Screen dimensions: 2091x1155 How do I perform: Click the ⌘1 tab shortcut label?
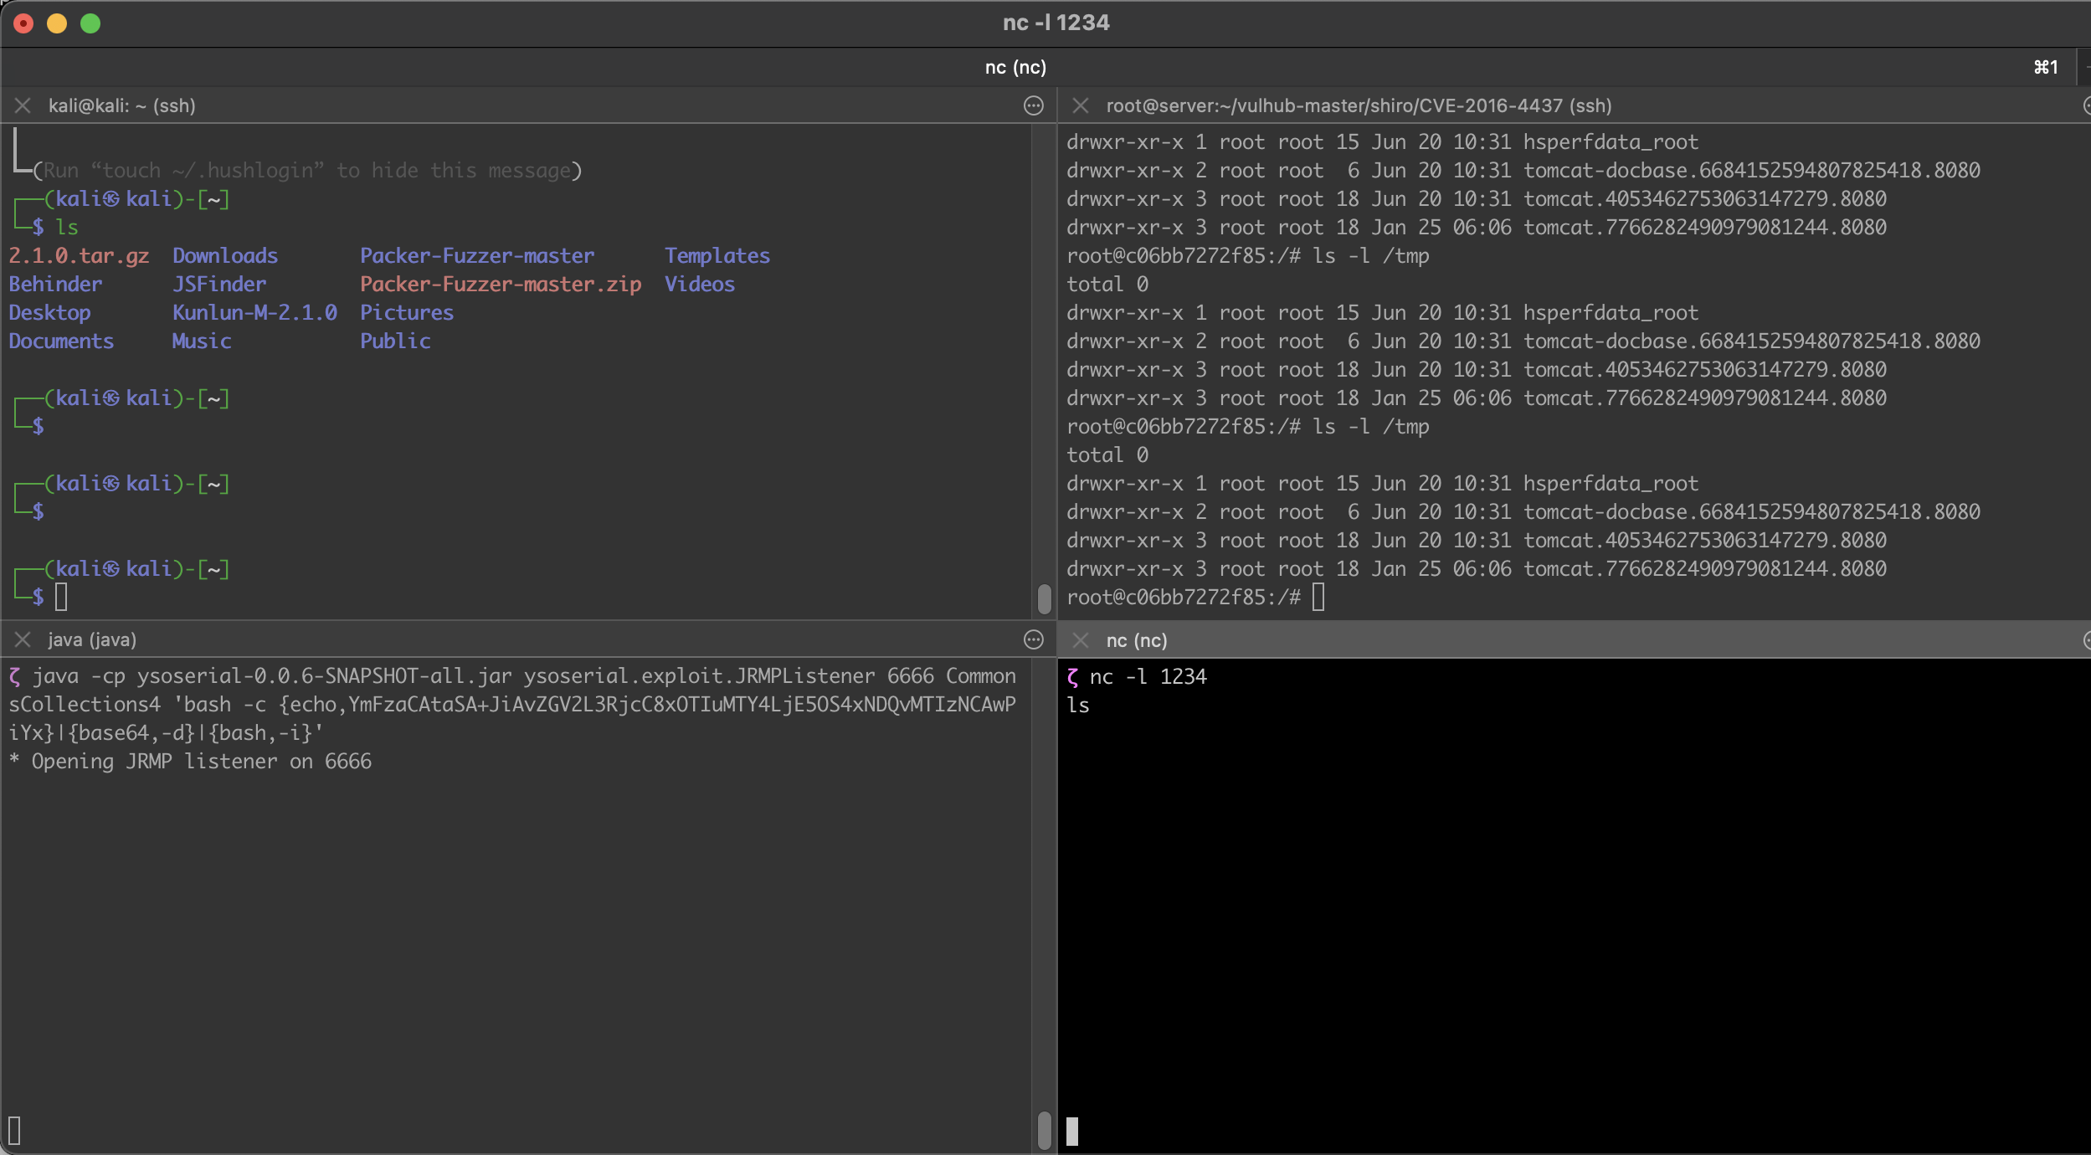(2046, 67)
